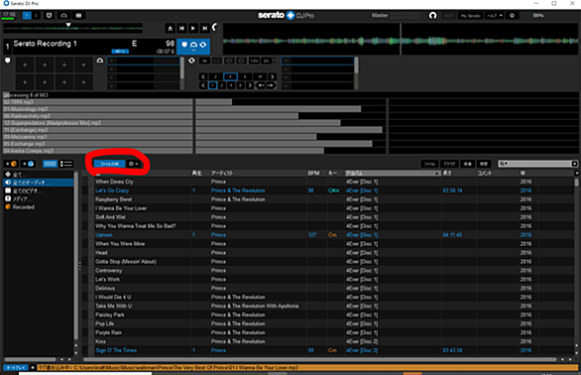The height and width of the screenshot is (375, 581).
Task: Add a new blue smart crate
Action: [x=28, y=164]
